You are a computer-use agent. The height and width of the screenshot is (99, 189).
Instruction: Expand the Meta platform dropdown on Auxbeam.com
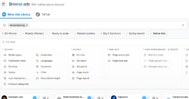pyautogui.click(x=36, y=97)
